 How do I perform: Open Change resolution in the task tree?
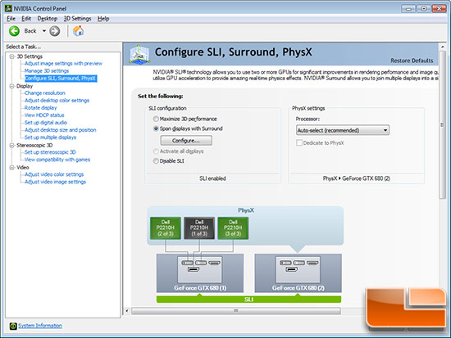[45, 93]
